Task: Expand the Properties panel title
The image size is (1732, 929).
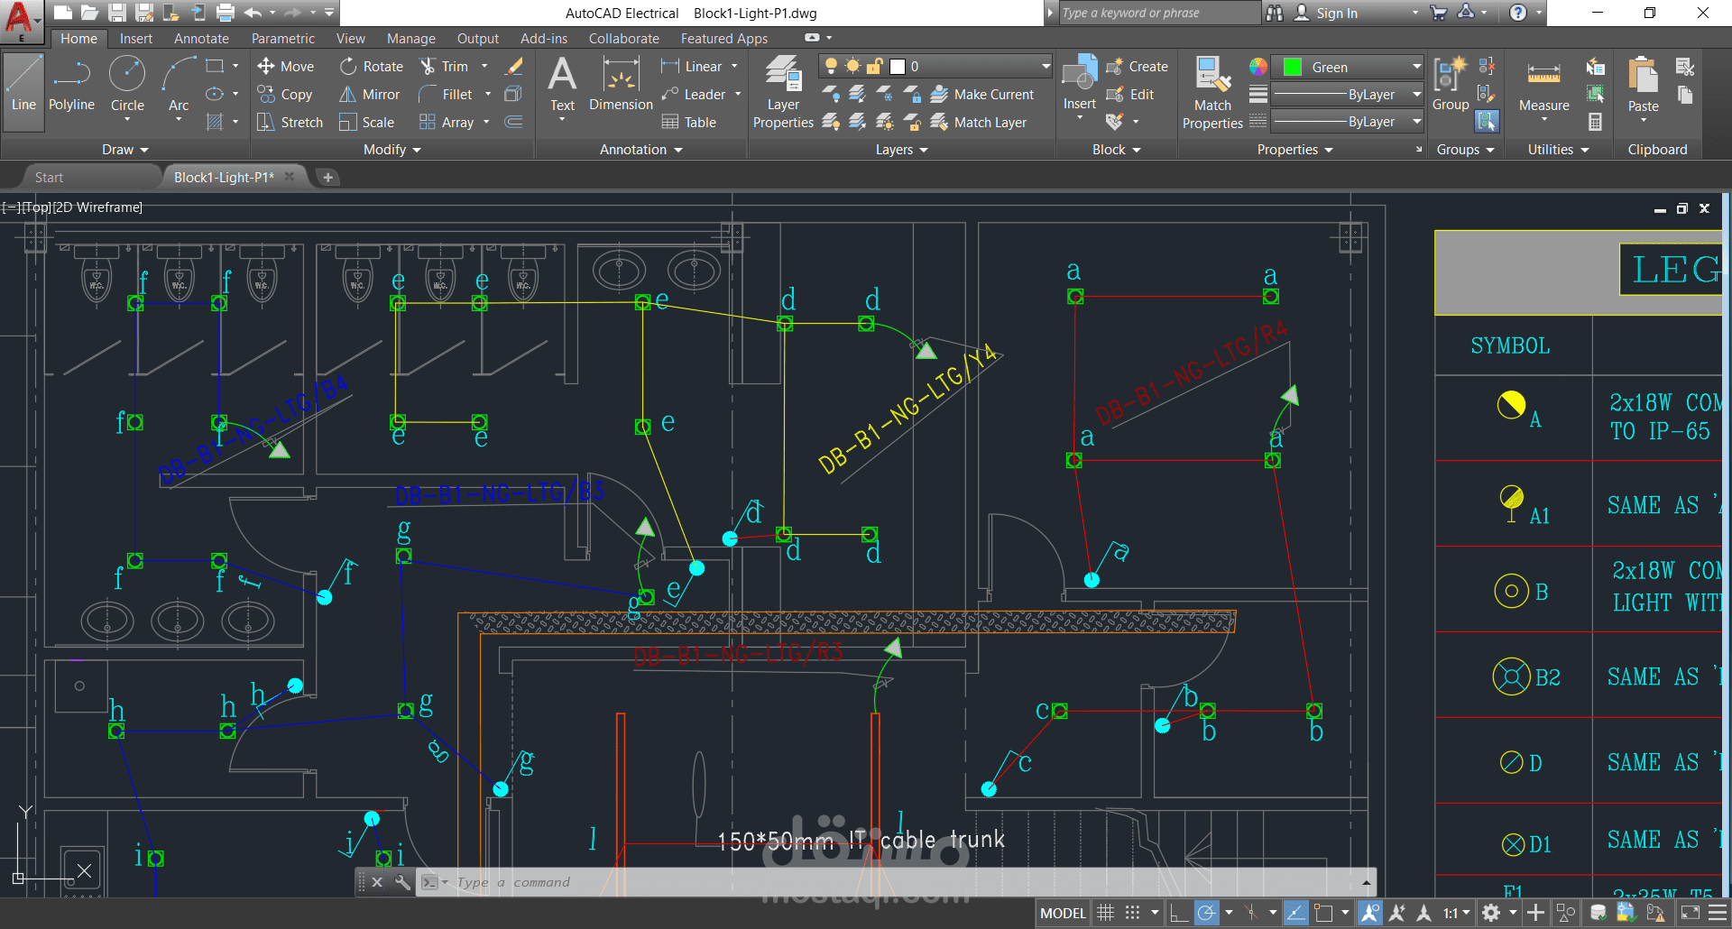Action: click(x=1294, y=150)
